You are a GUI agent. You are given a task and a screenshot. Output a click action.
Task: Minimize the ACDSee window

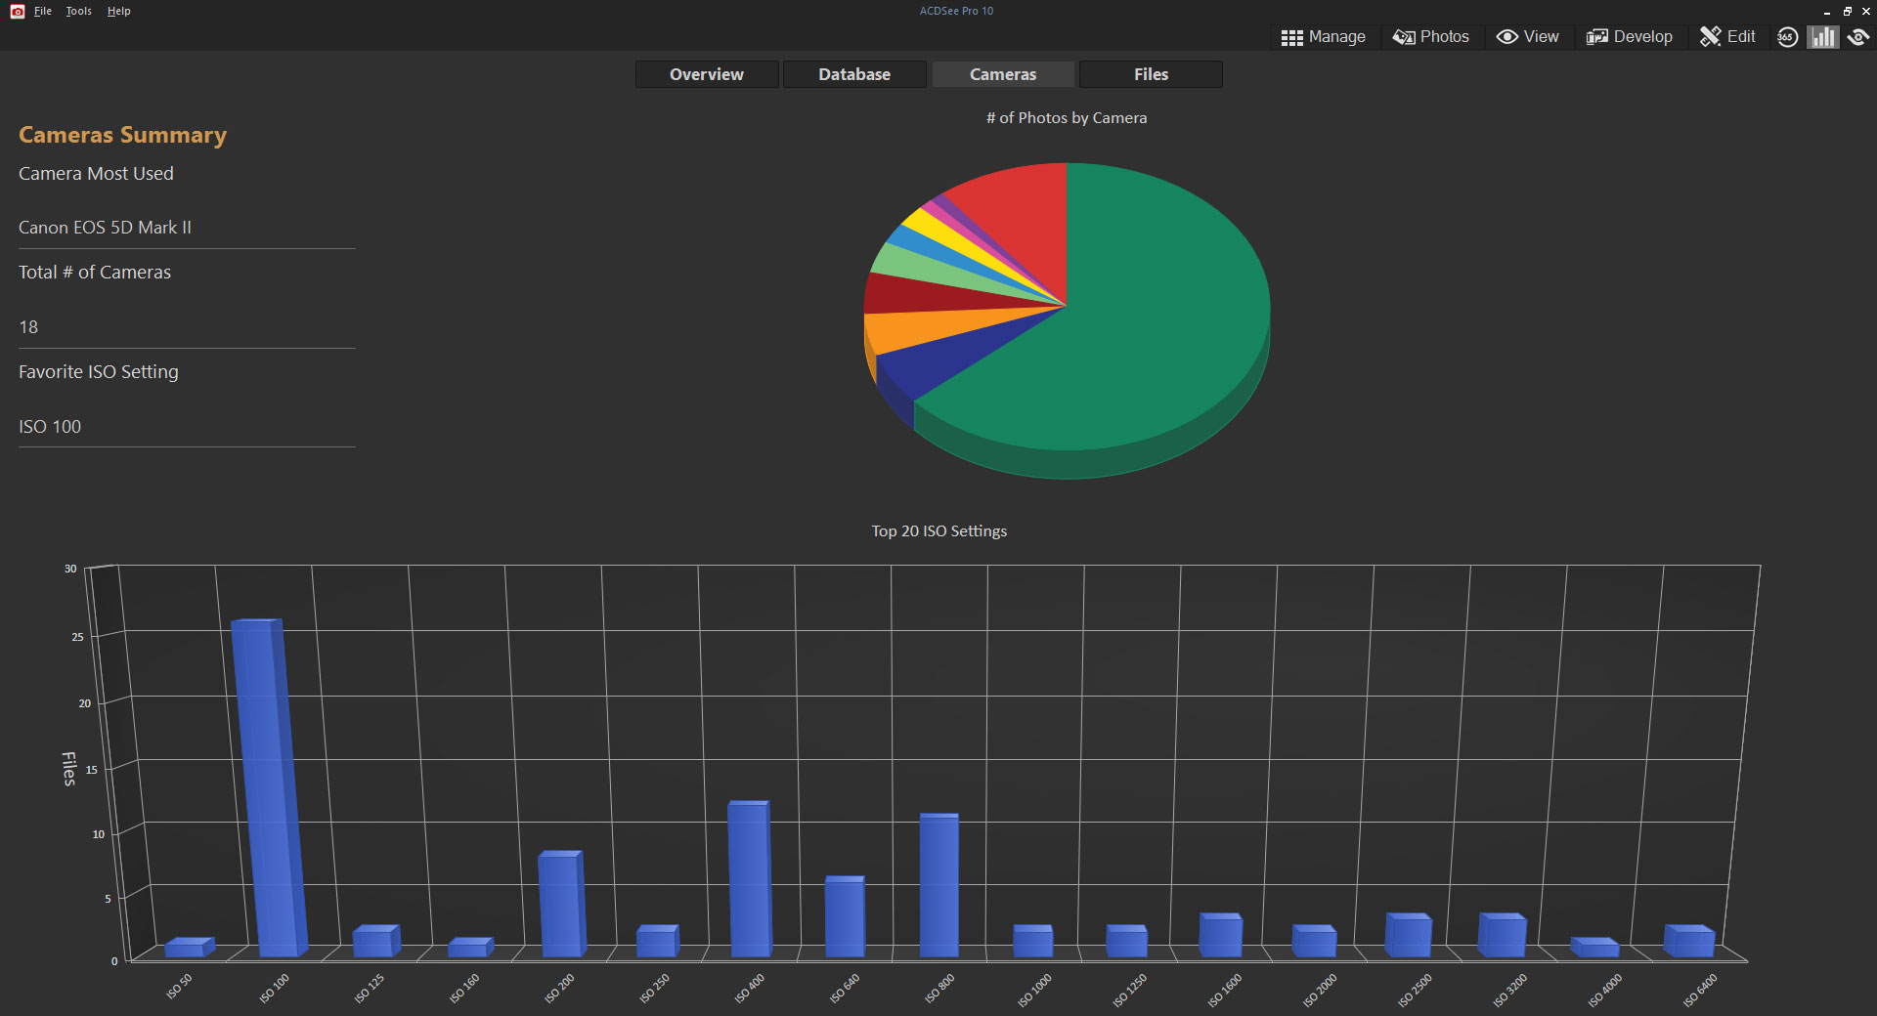[x=1827, y=11]
